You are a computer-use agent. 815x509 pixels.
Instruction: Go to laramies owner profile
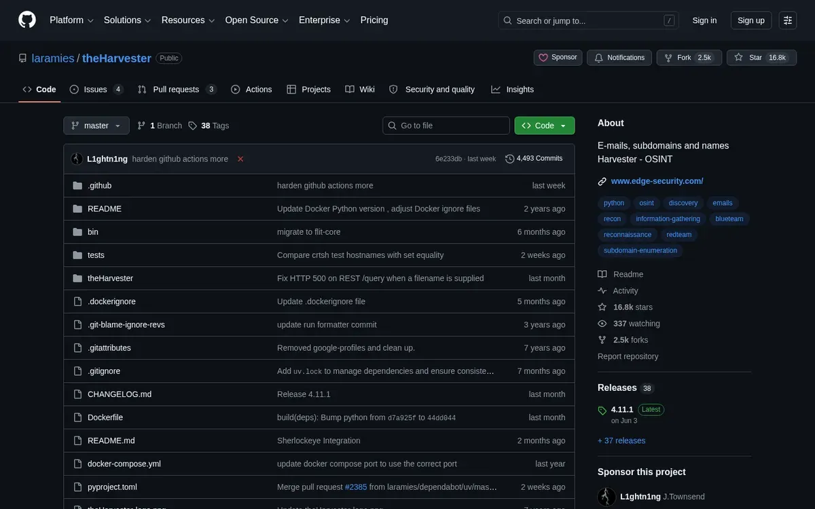53,58
